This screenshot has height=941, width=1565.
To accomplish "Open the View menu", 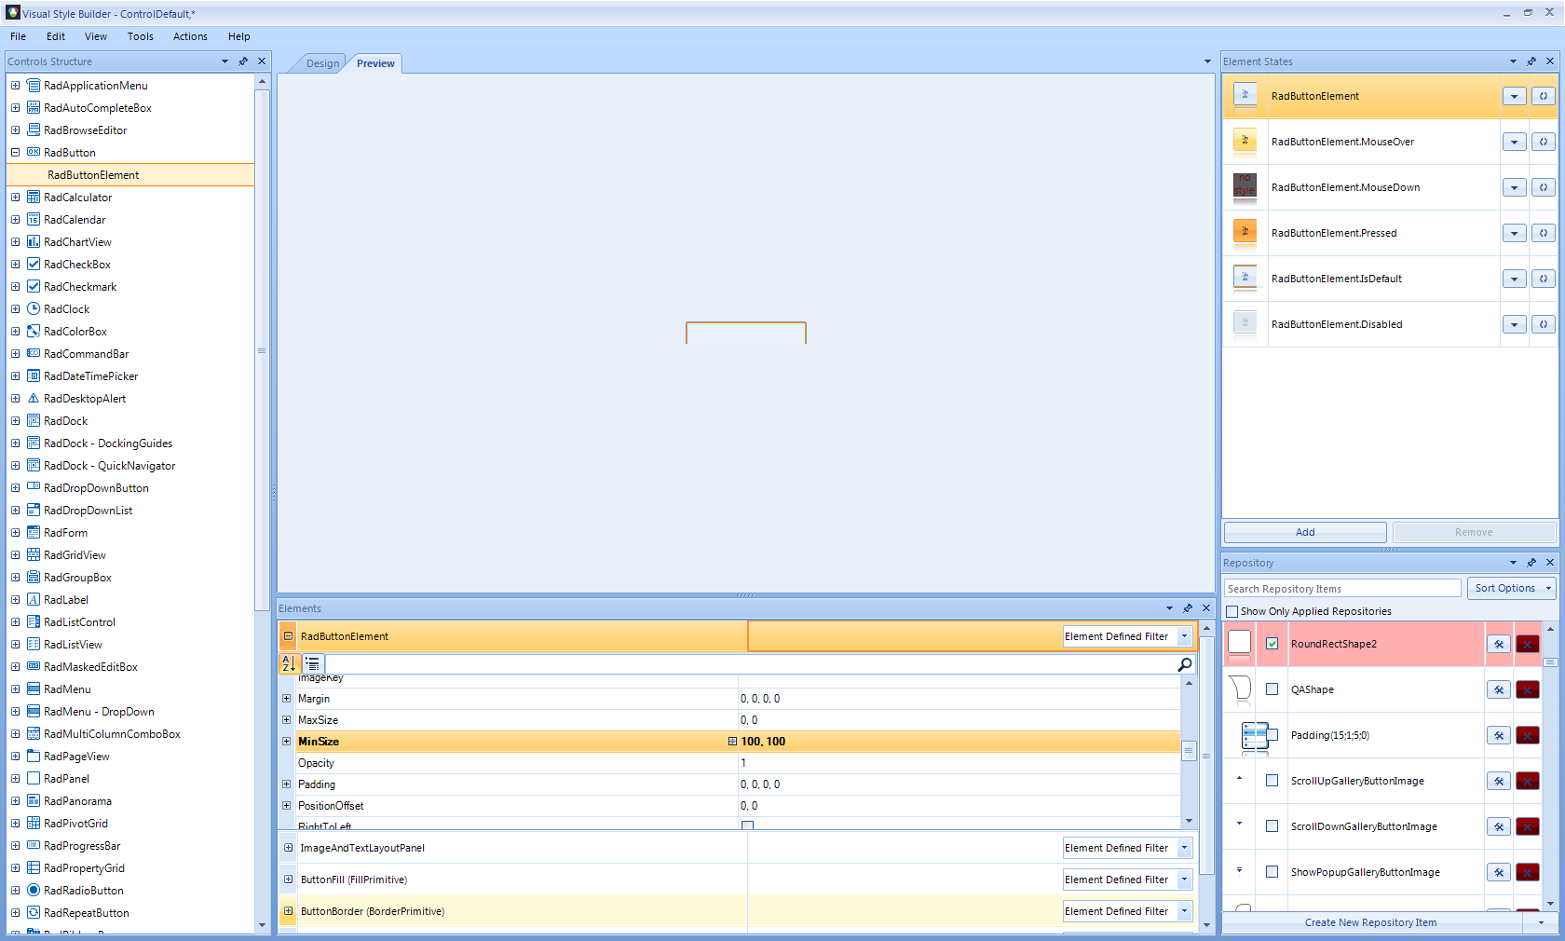I will [x=96, y=36].
